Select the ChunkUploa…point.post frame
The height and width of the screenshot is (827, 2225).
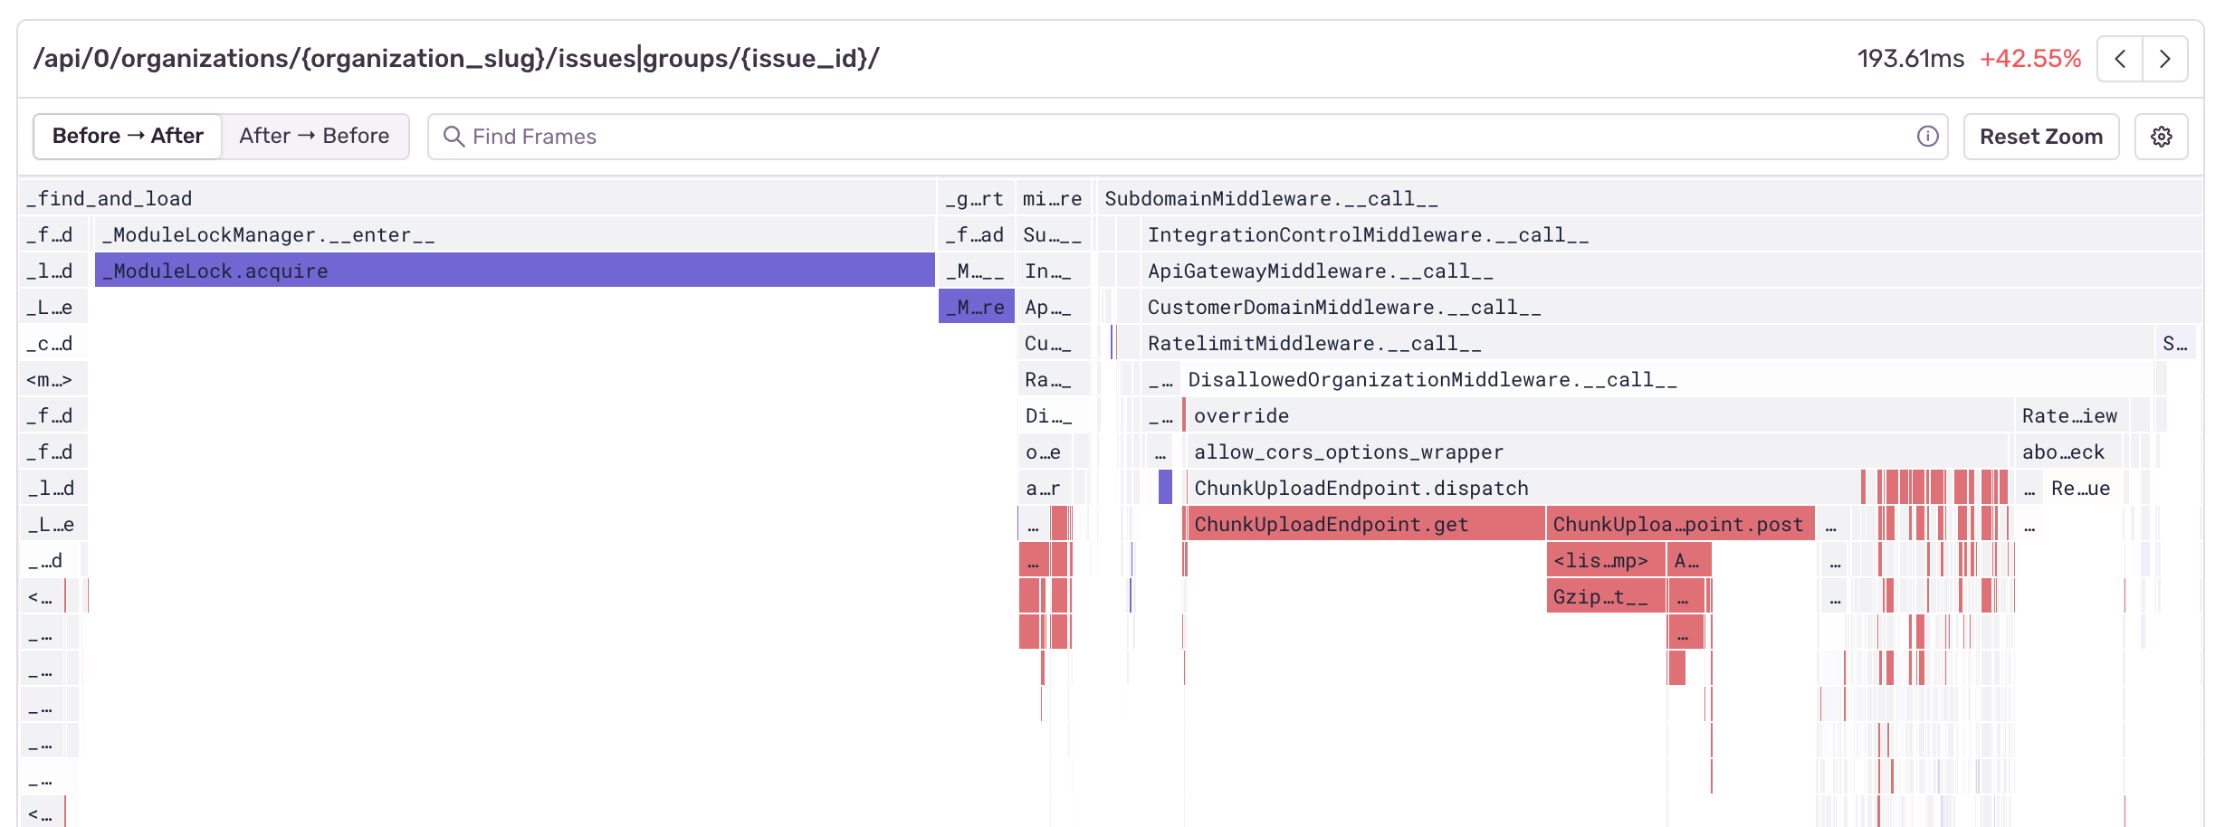[x=1679, y=524]
